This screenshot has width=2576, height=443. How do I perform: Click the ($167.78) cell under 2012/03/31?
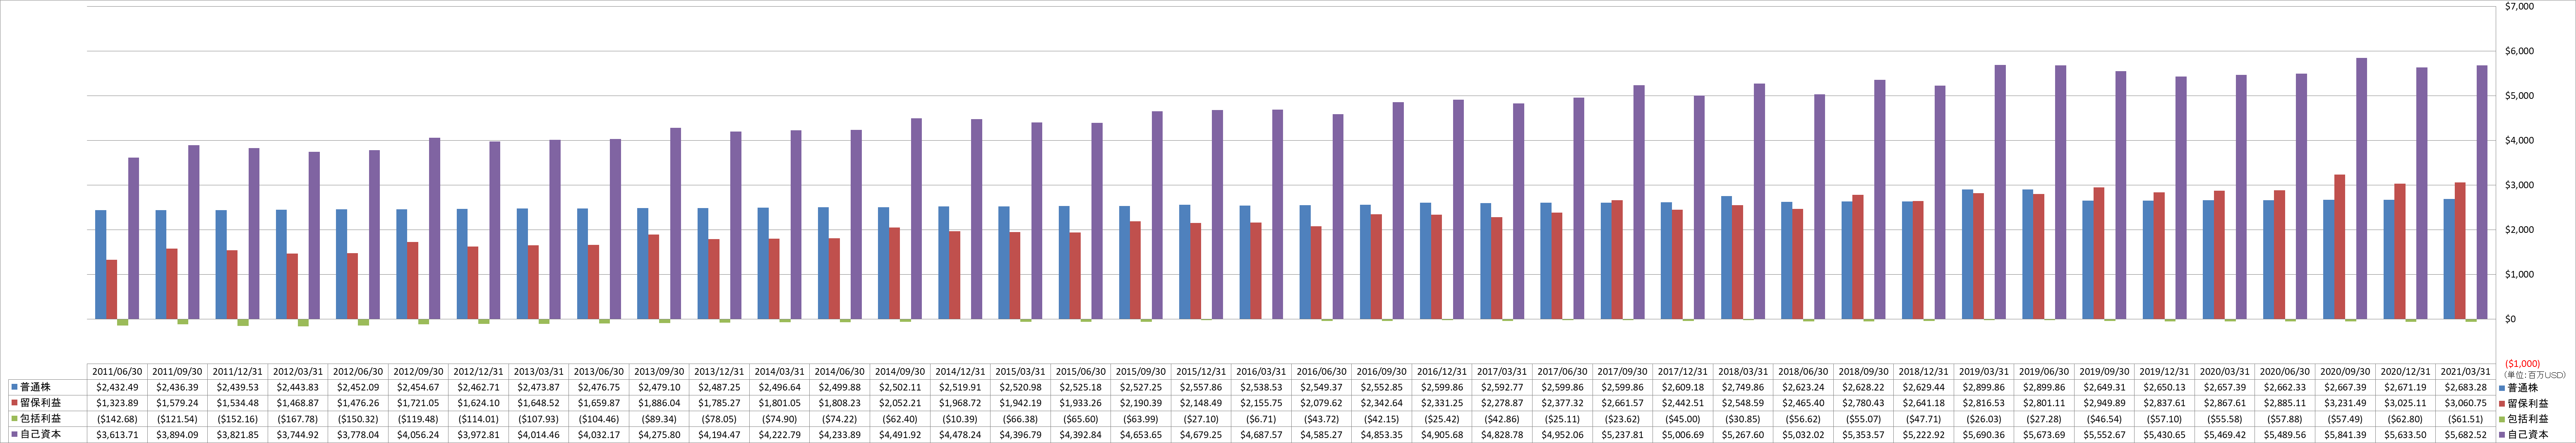(298, 419)
